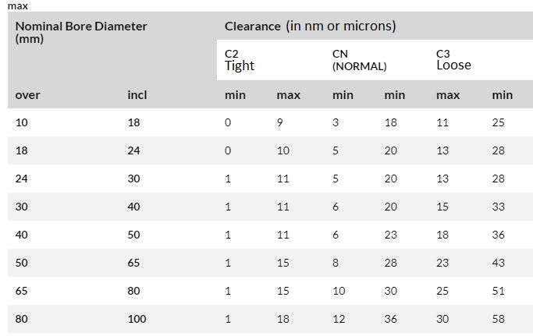Click value 12 in the 80–100 row
Image resolution: width=533 pixels, height=336 pixels.
click(338, 319)
